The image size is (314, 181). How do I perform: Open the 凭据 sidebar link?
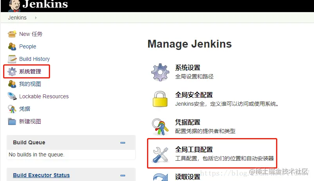pos(25,109)
